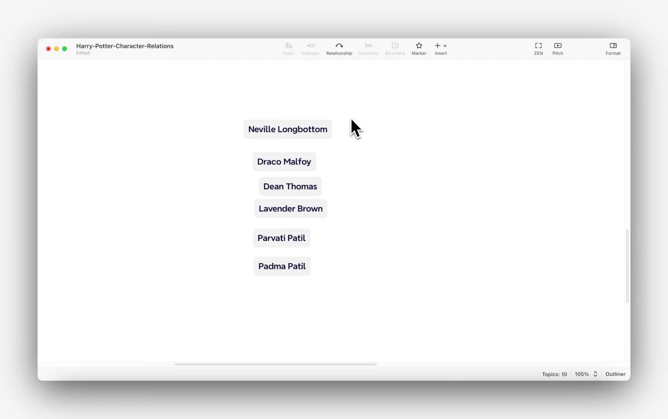Click the Boundary toolbar icon

coord(395,49)
